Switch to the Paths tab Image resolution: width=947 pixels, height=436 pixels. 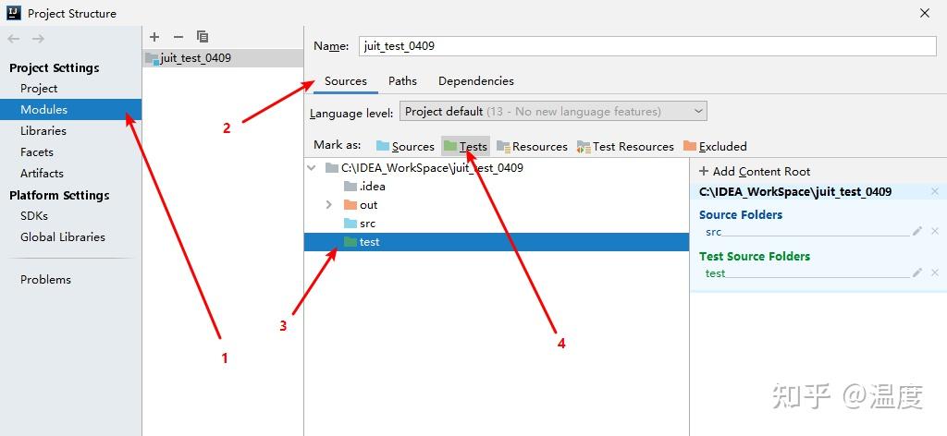click(402, 81)
